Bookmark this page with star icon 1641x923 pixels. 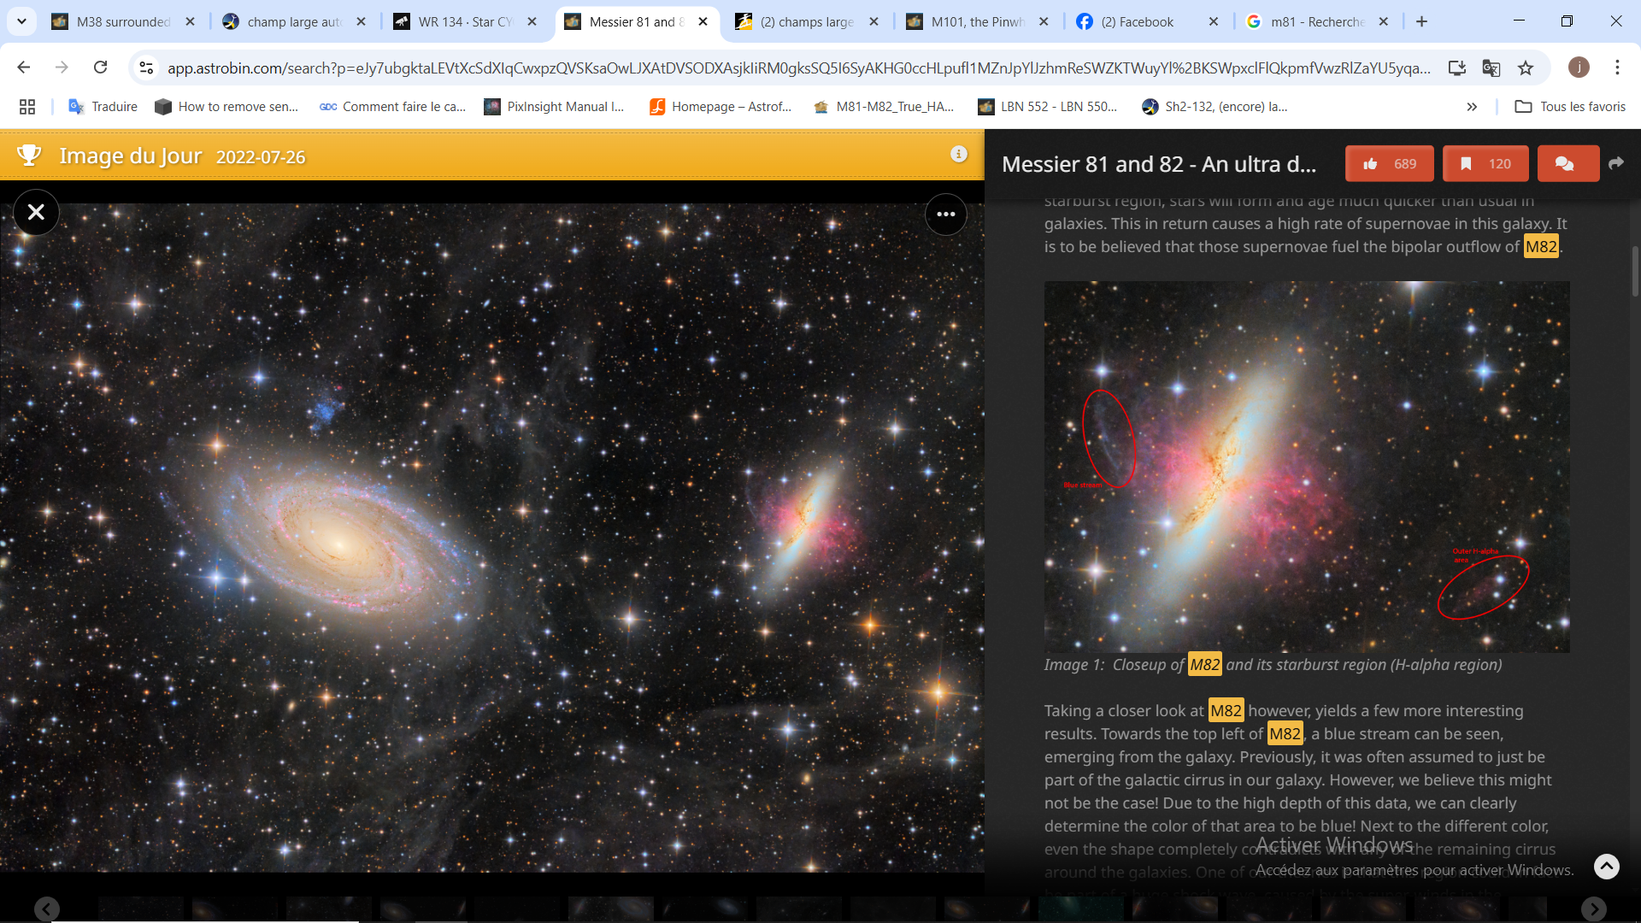point(1526,68)
